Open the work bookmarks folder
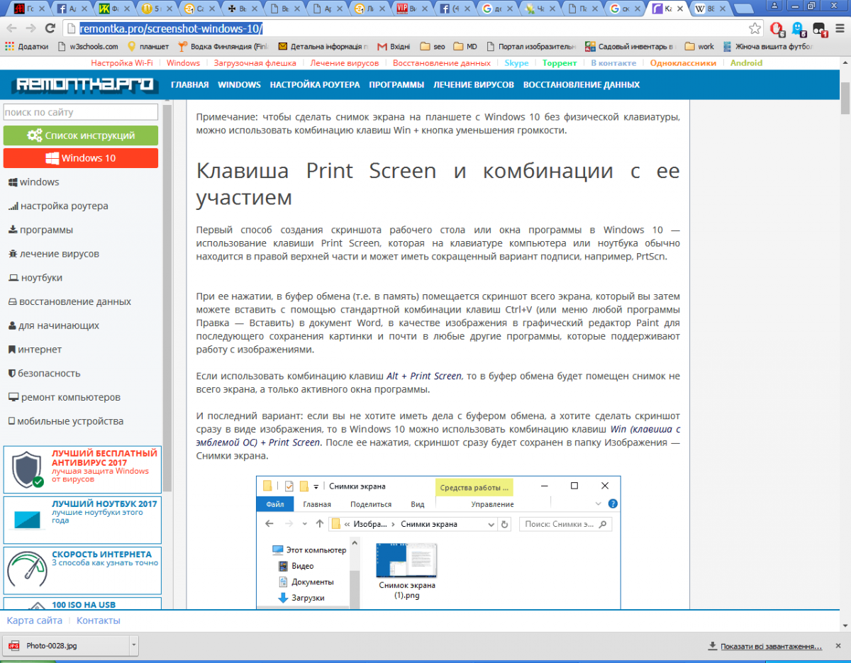Screen dimensions: 851x663 click(x=699, y=47)
